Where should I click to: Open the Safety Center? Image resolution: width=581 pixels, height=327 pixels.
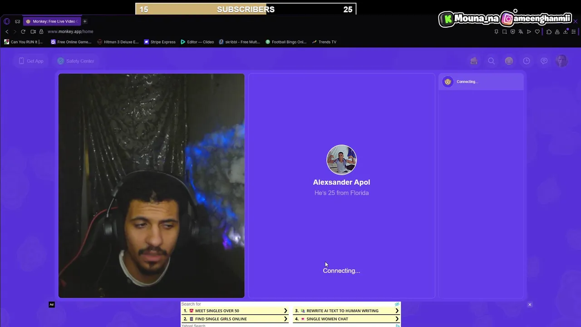tap(76, 61)
